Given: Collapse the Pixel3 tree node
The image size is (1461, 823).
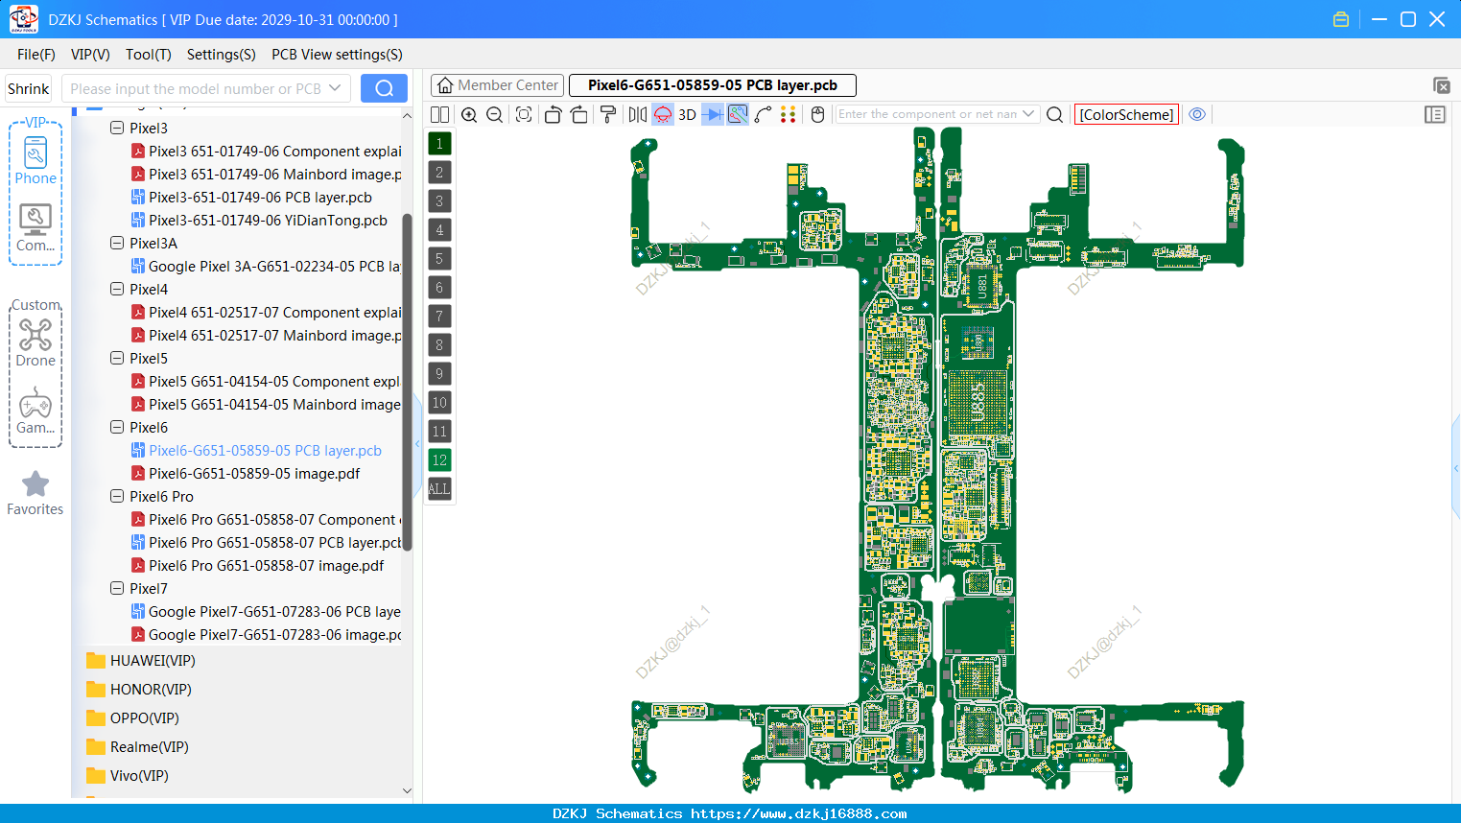Looking at the screenshot, I should point(117,128).
